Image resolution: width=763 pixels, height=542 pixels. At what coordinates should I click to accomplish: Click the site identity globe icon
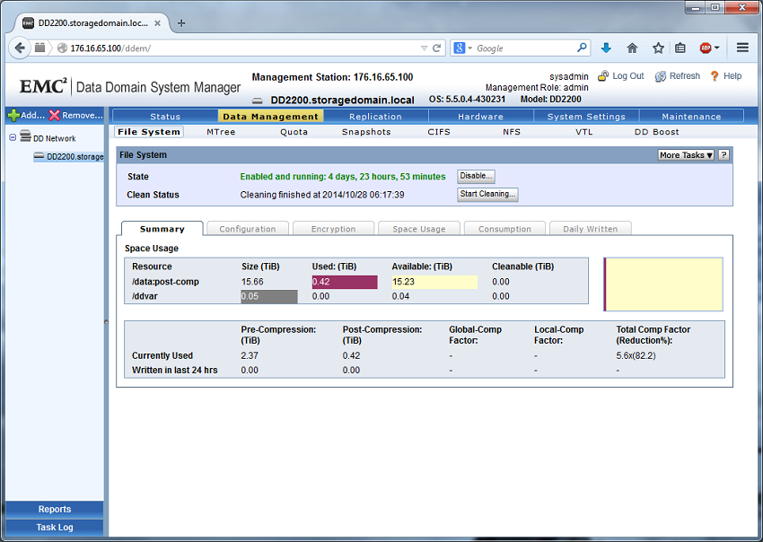point(62,48)
